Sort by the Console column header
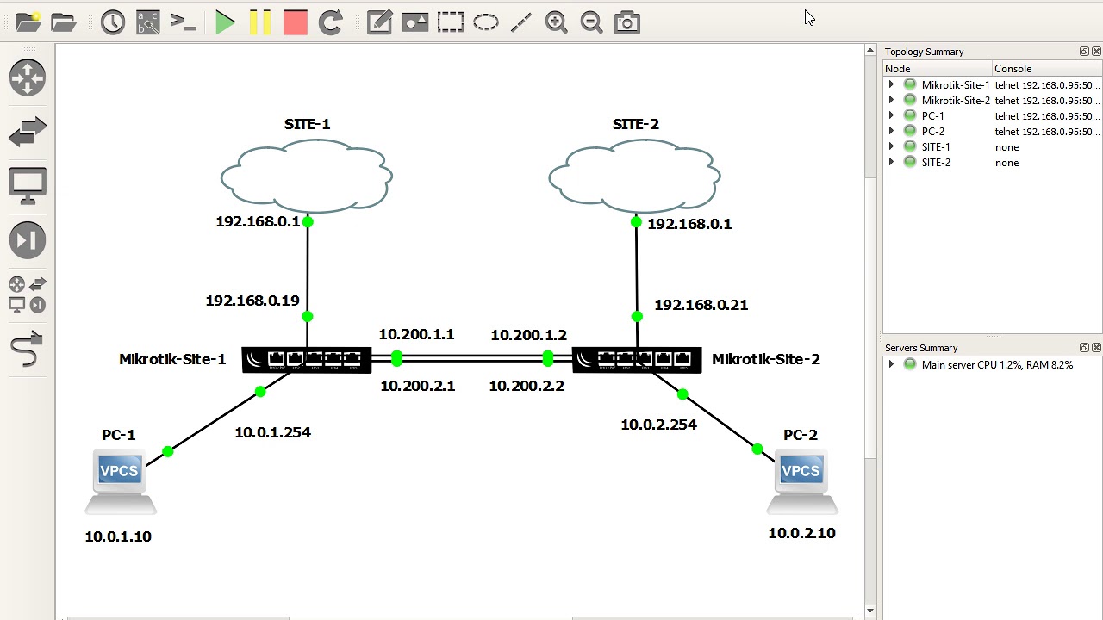The width and height of the screenshot is (1103, 620). (x=1046, y=69)
